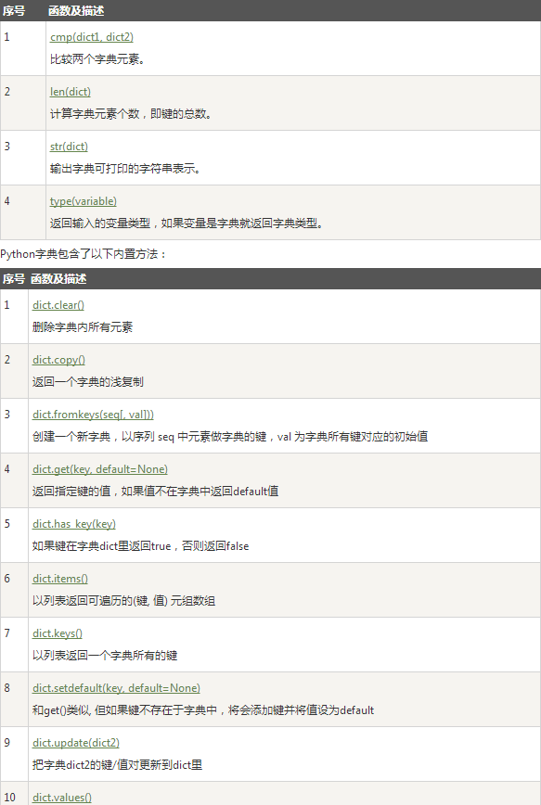Select the 删除字典内所有元素 description text
The image size is (541, 805).
coord(83,327)
